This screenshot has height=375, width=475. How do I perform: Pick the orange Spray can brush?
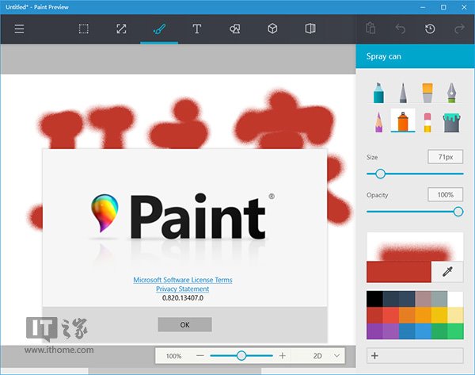(403, 121)
